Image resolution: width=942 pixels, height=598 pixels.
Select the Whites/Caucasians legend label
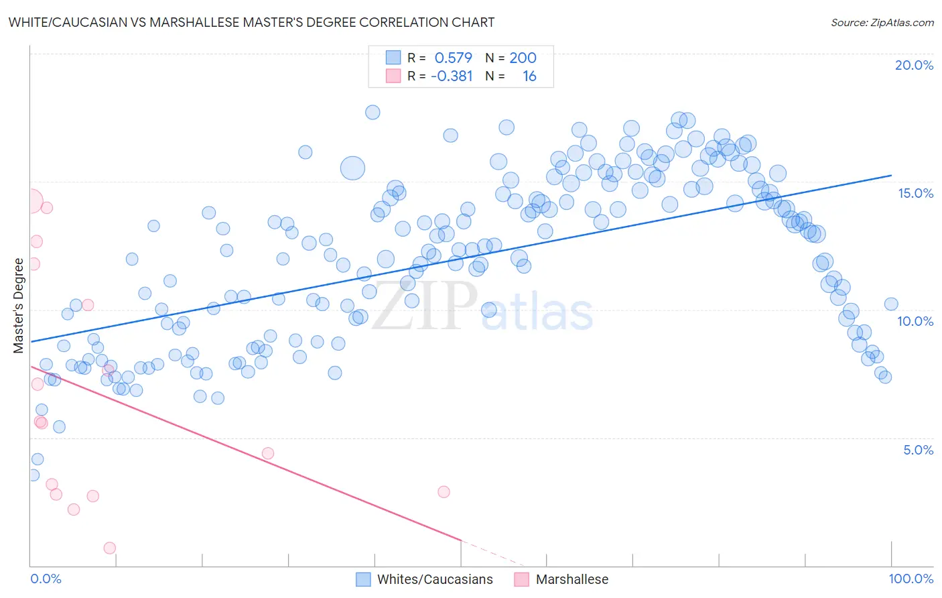point(435,579)
